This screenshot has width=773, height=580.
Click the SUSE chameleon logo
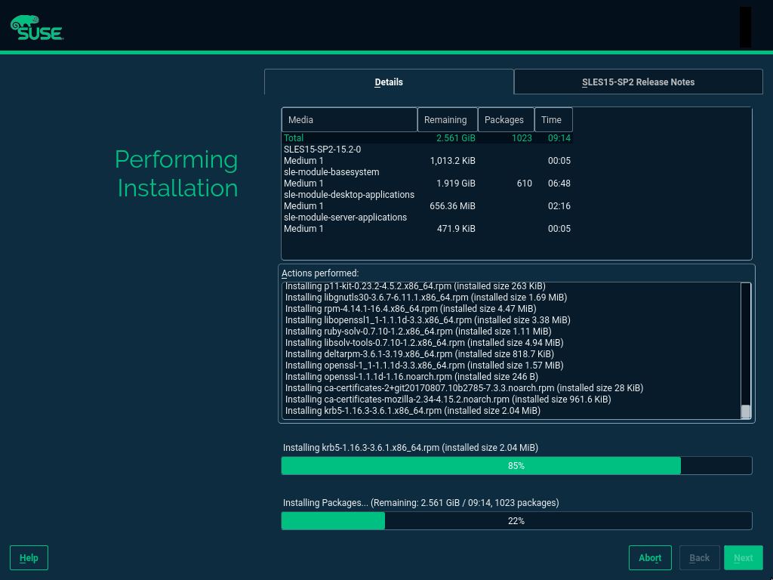coord(36,28)
